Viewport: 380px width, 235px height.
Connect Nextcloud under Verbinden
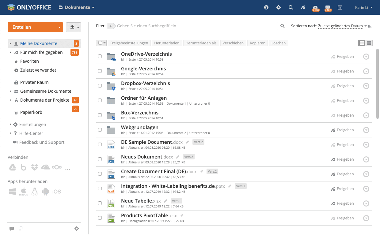(57, 167)
